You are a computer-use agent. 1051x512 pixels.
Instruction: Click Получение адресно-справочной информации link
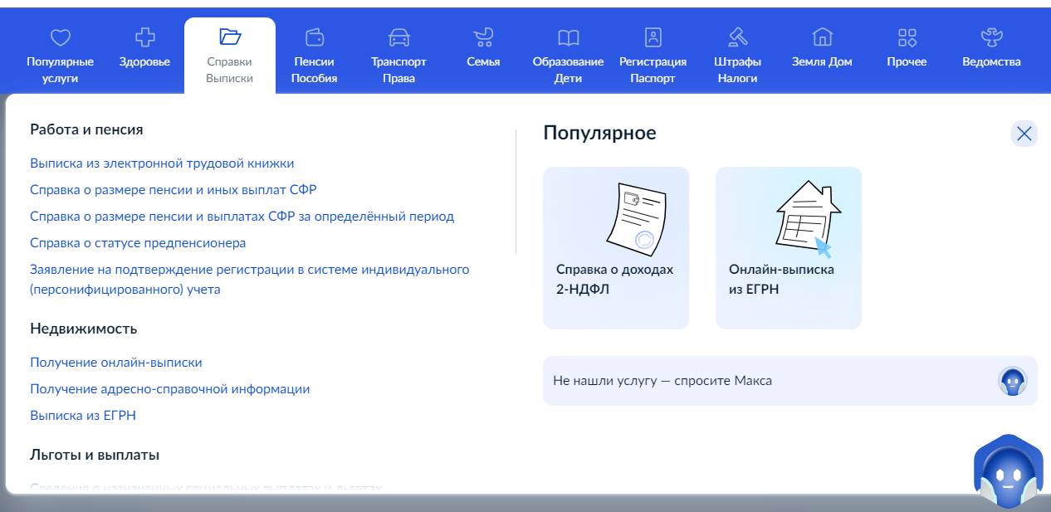(x=169, y=389)
